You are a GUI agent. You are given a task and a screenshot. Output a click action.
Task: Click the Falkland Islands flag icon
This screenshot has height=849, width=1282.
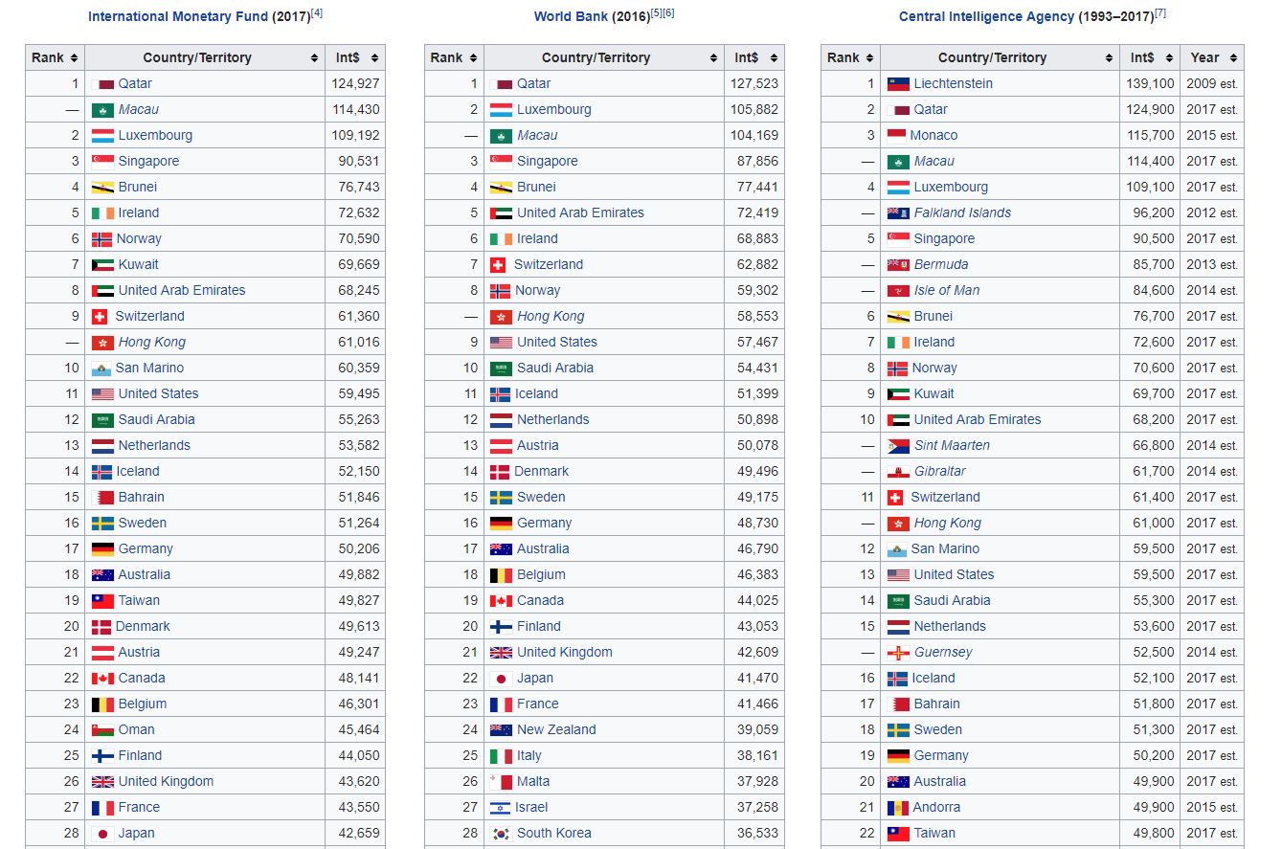[x=898, y=213]
